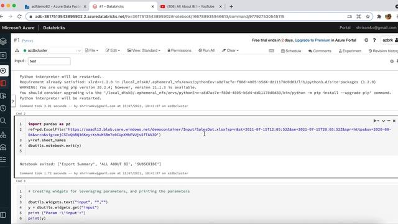Screen dimensions: 398x224
Task: Click Upgrade to Premium link
Action: click(312, 40)
